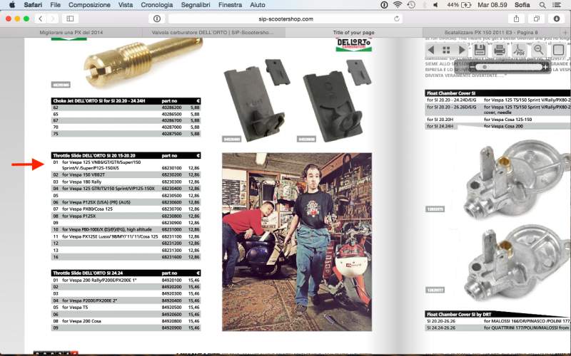Click the zoom slider plus end

545,67
